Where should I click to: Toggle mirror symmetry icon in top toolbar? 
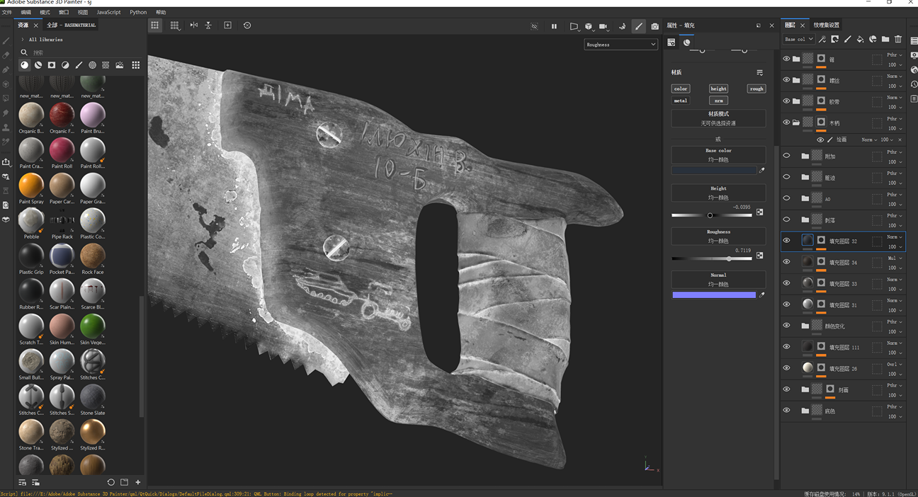pos(193,25)
